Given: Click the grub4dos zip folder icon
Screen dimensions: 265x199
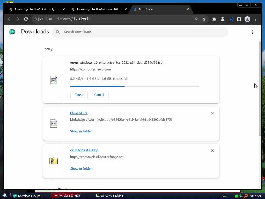Looking at the screenshot, I should click(x=54, y=161).
